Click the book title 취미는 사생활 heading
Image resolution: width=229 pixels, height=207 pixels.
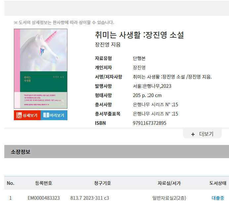139,35
